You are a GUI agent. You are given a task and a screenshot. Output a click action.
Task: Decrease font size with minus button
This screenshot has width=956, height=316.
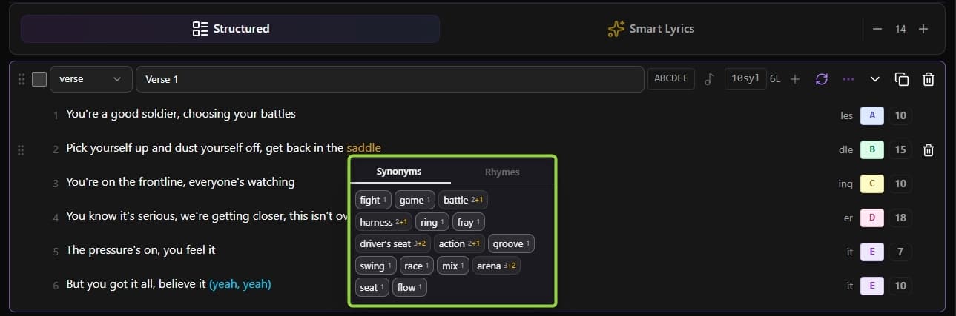(877, 29)
